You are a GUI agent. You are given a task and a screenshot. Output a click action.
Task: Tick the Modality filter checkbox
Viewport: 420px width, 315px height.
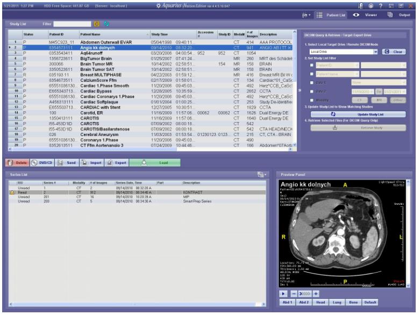(x=310, y=100)
